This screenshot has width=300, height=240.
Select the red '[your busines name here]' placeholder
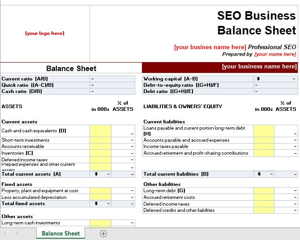[x=210, y=47]
